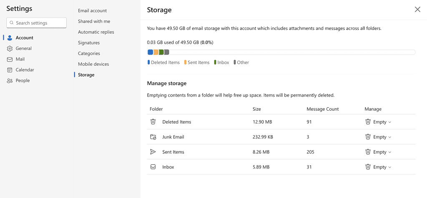The image size is (427, 198).
Task: Click gray Other segment in storage bar
Action: tap(167, 52)
